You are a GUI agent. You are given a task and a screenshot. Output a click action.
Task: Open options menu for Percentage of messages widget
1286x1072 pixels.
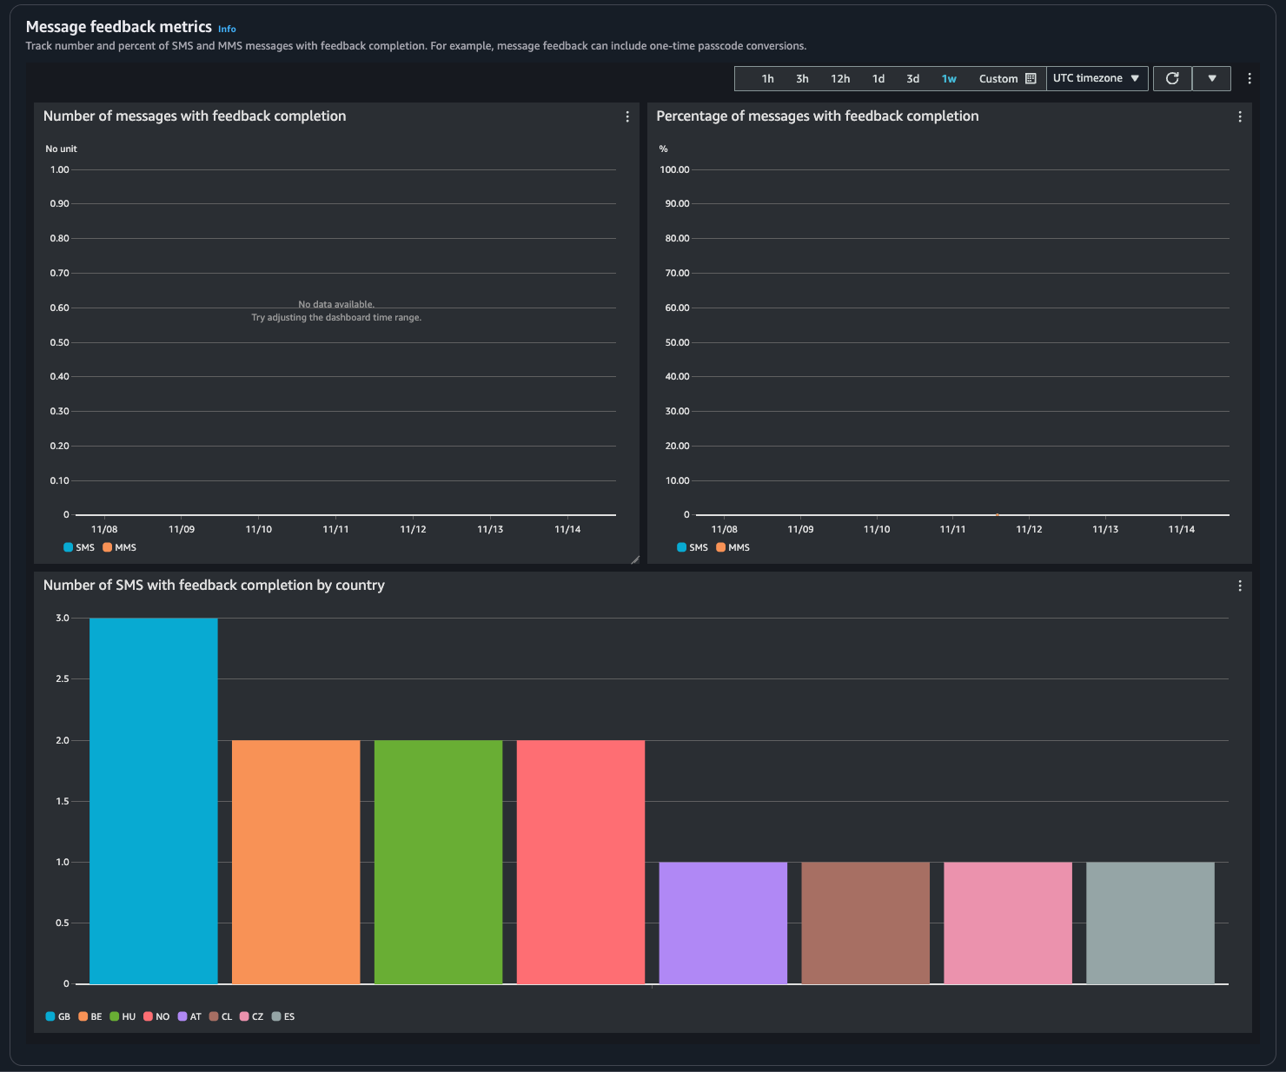1239,117
